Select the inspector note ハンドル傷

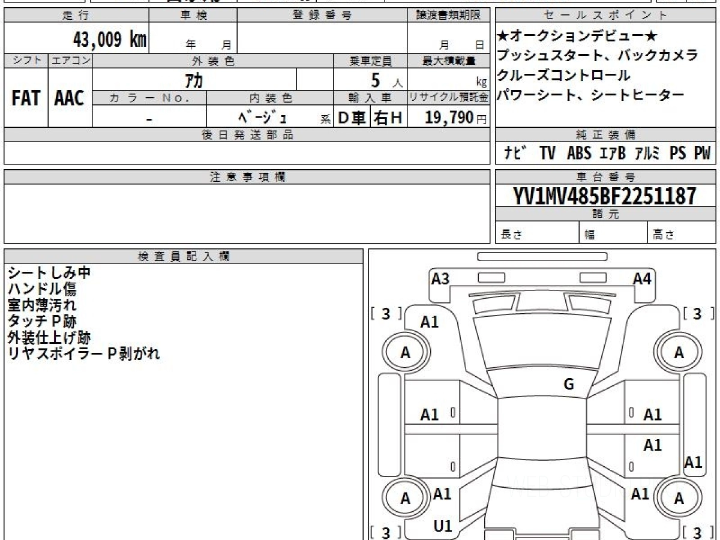click(x=42, y=289)
